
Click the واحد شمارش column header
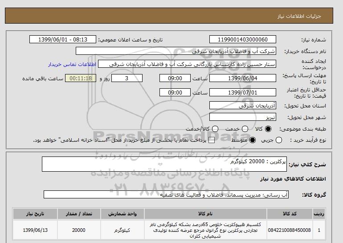pos(122,214)
